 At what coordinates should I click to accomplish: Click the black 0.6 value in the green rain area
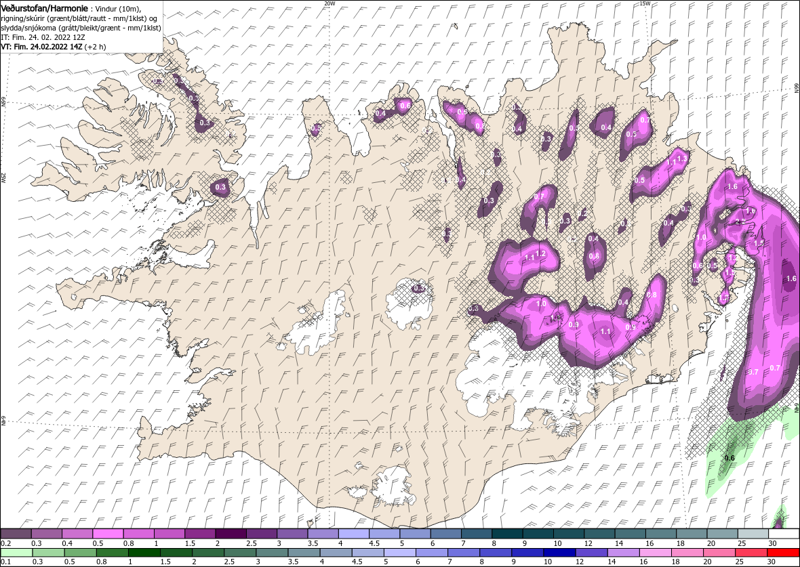click(729, 458)
